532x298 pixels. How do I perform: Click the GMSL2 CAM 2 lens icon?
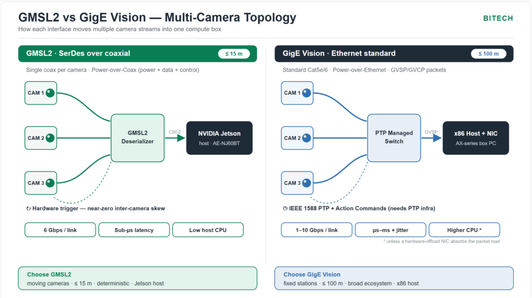point(50,138)
